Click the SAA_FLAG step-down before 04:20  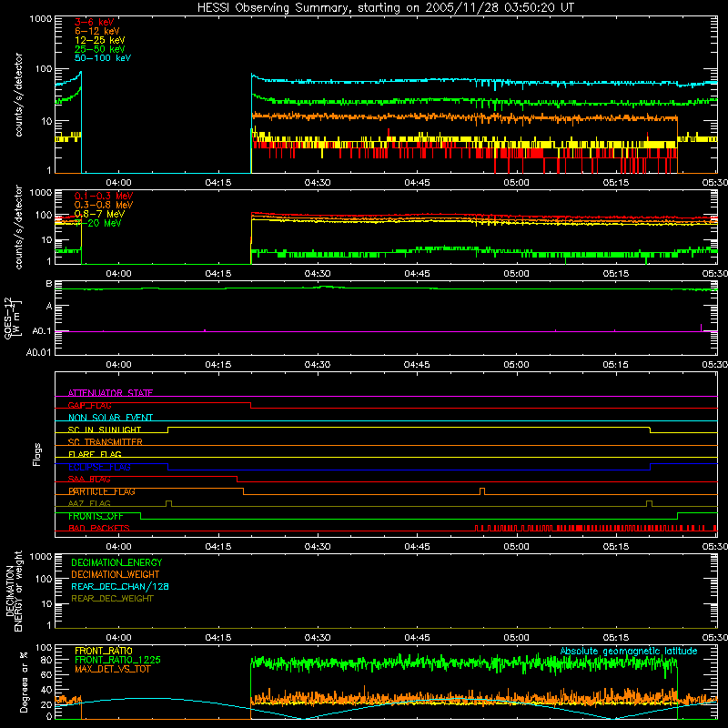238,479
